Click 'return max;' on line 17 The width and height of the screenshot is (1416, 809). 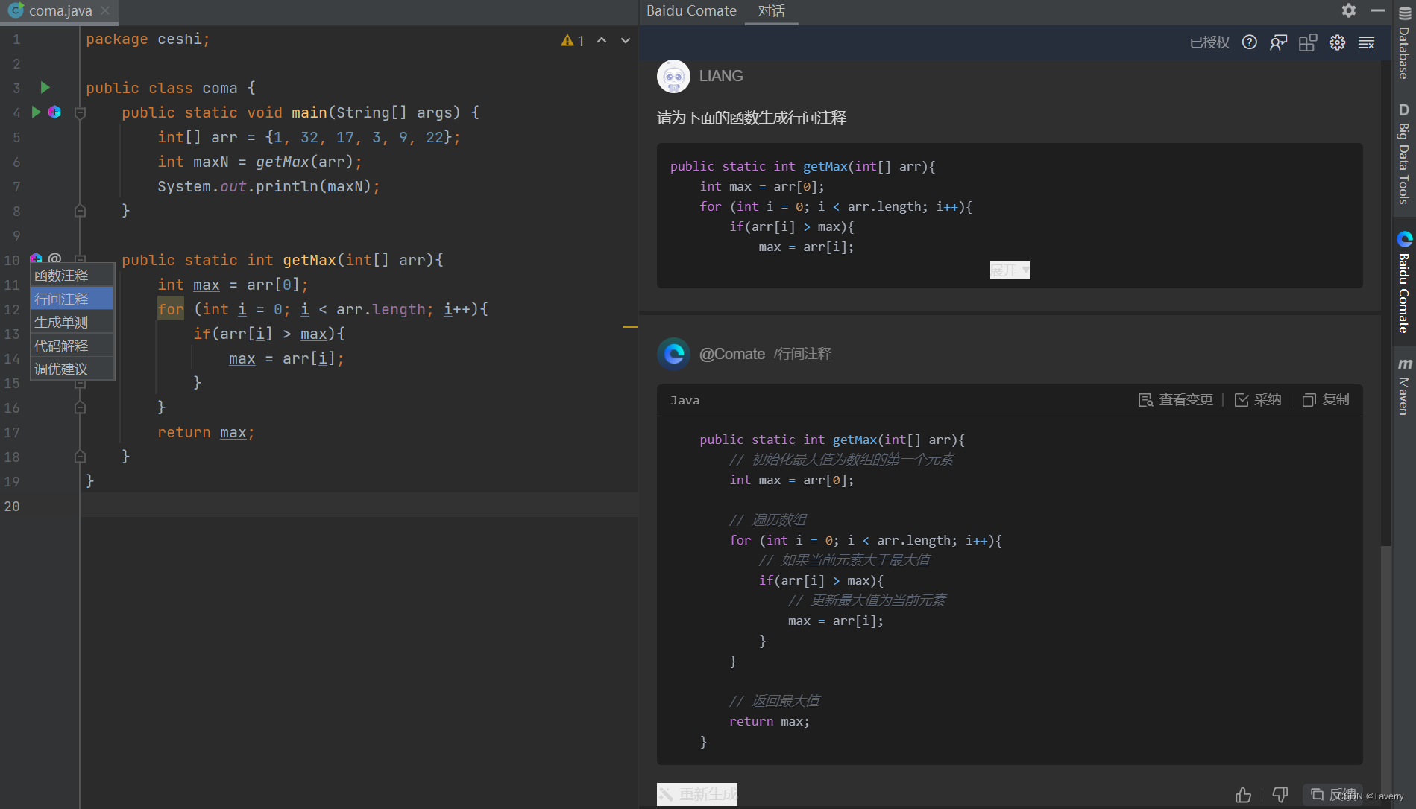click(206, 432)
